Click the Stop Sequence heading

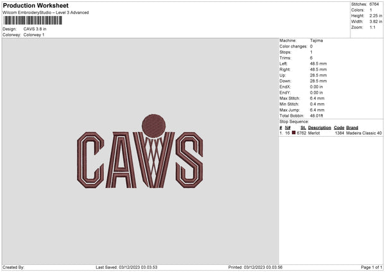point(294,121)
